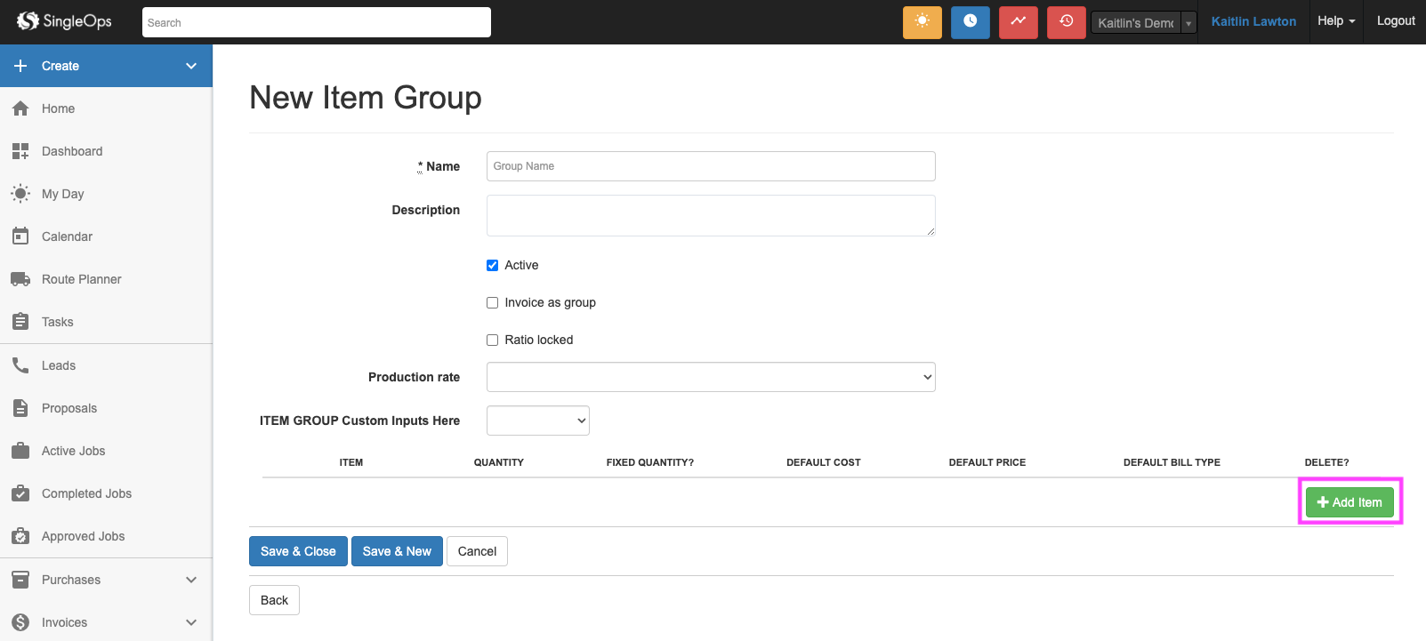This screenshot has width=1426, height=641.
Task: Open Leads phone icon in sidebar
Action: (x=20, y=365)
